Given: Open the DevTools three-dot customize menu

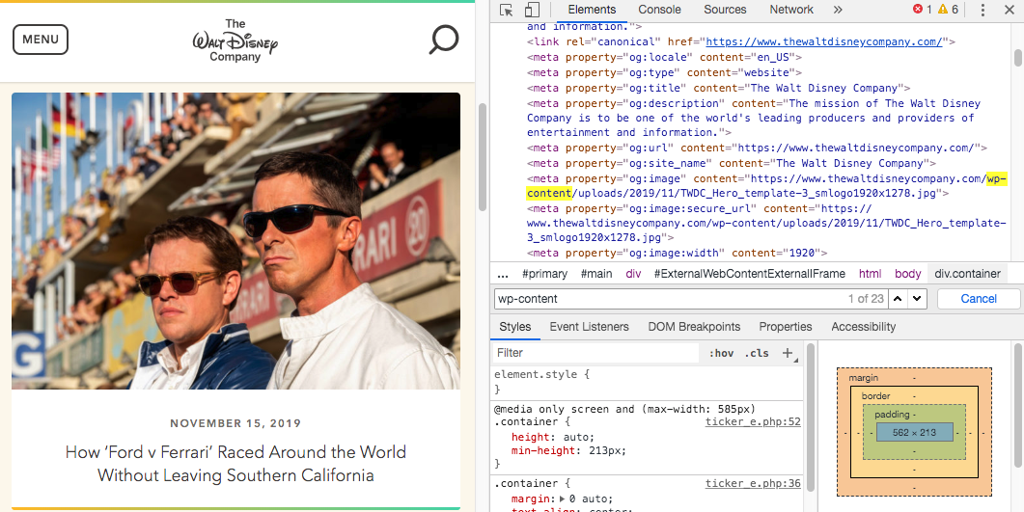Looking at the screenshot, I should [x=982, y=10].
